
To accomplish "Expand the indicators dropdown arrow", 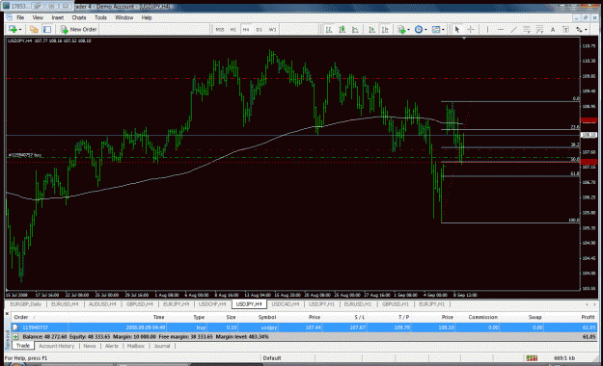I will (x=408, y=30).
